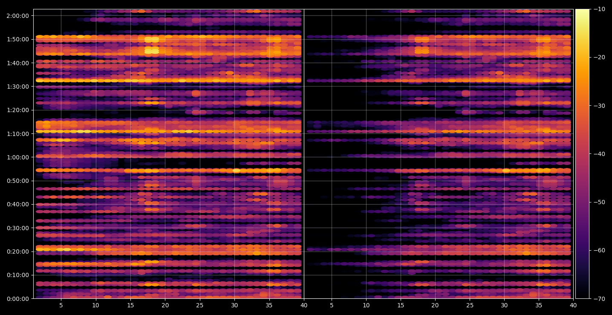This screenshot has height=315, width=612.
Task: Click x-axis label 25 under the right heatmap
Action: pos(470,305)
